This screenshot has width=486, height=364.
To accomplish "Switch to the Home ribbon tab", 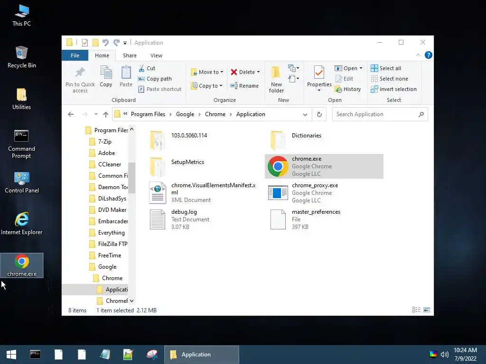I will coord(102,55).
